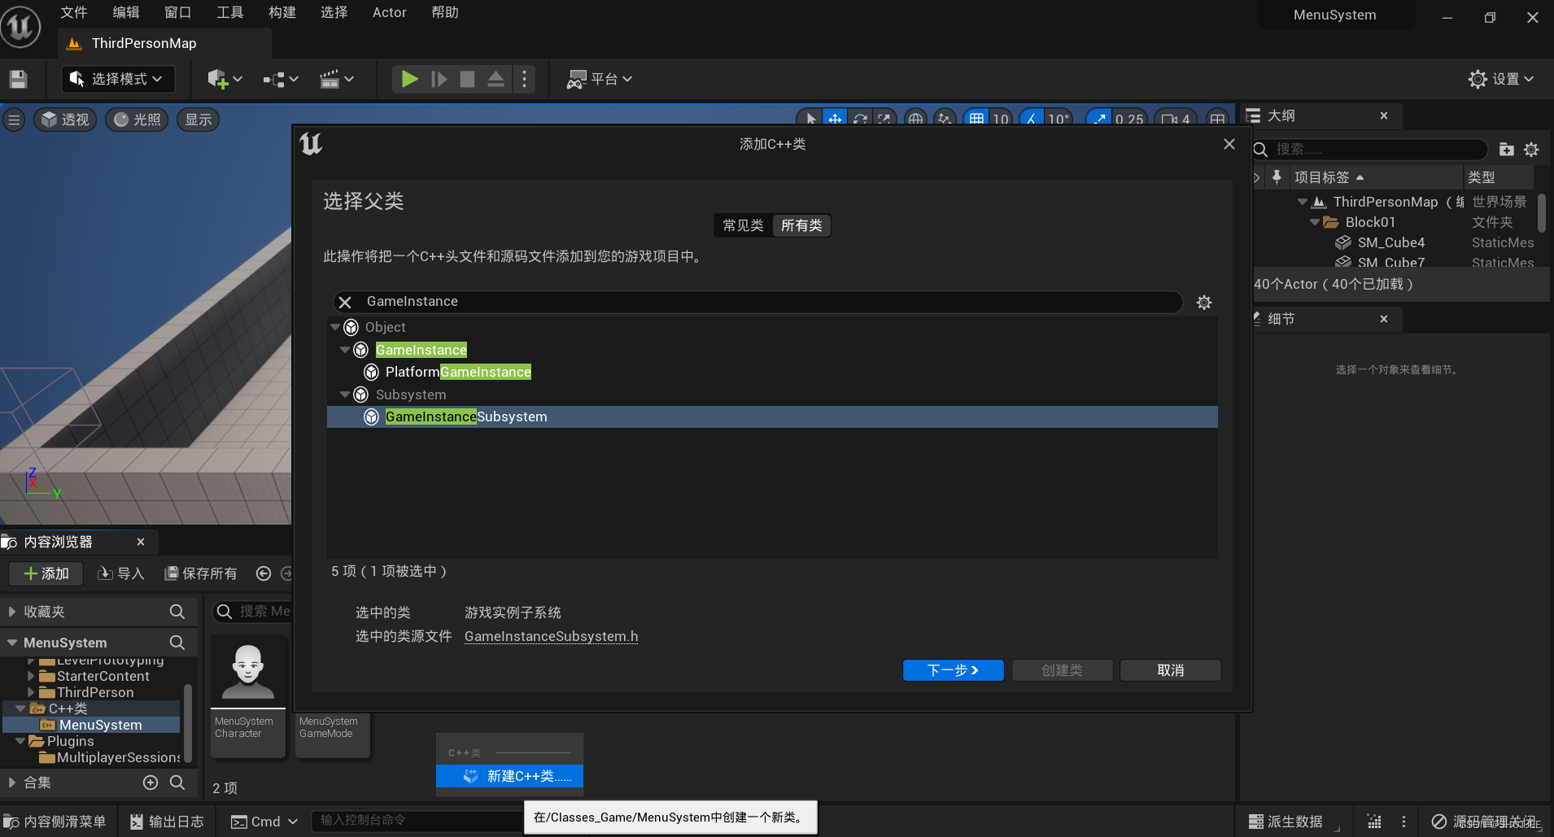Switch to the 常见类 tab

[x=741, y=225]
